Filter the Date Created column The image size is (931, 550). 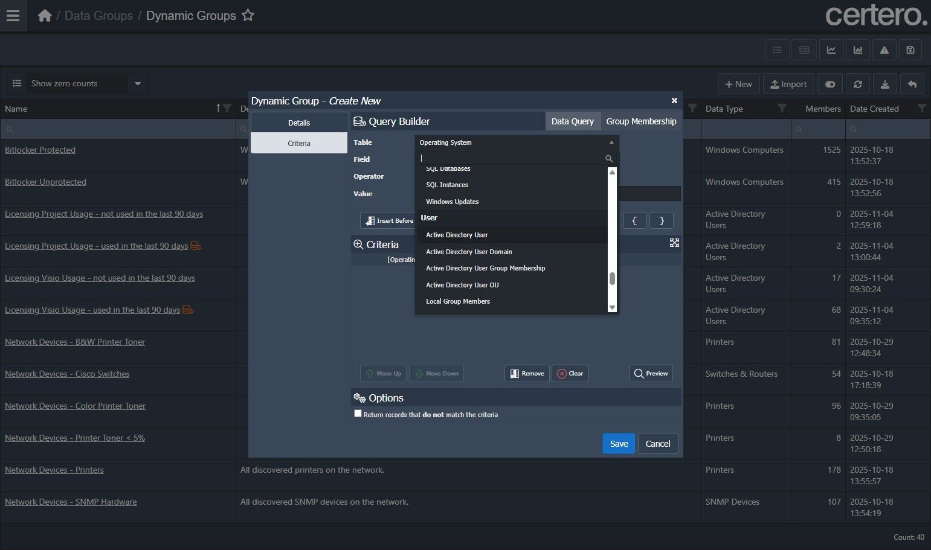pyautogui.click(x=921, y=109)
